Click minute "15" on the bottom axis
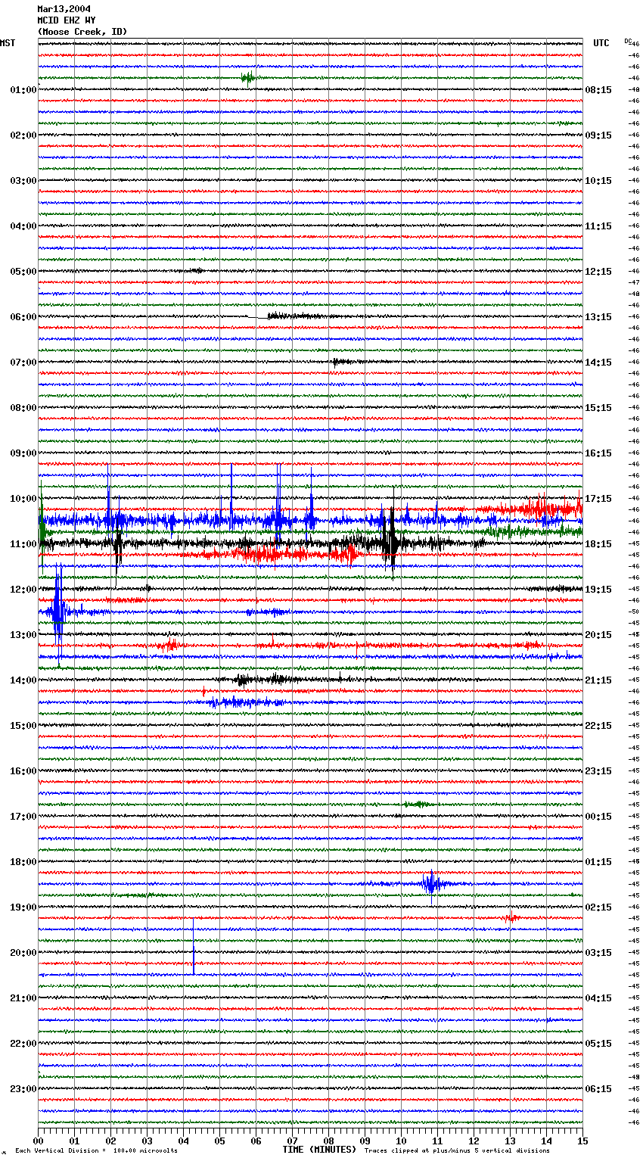Screen dimensions: 643x1161 pos(582,1141)
